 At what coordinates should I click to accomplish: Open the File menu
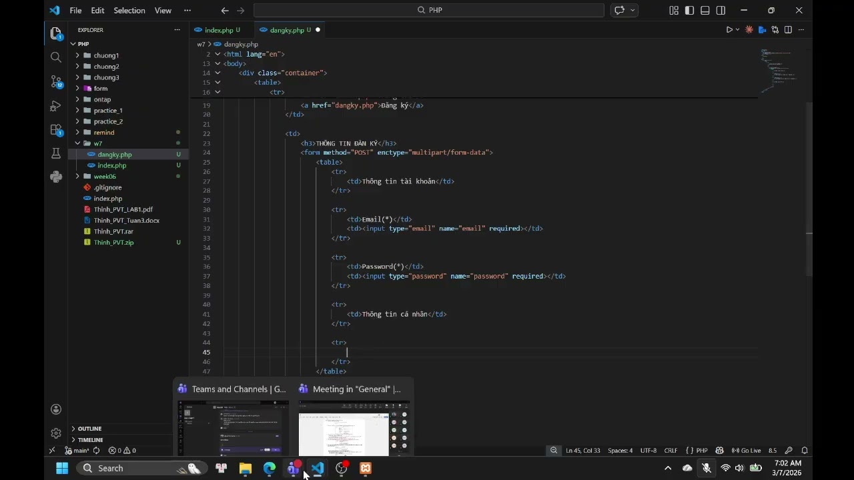click(76, 10)
